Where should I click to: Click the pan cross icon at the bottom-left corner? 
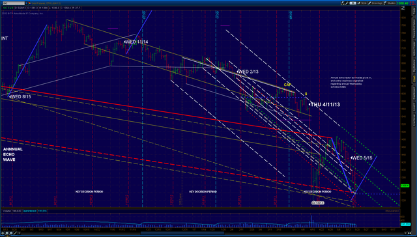click(x=3, y=233)
